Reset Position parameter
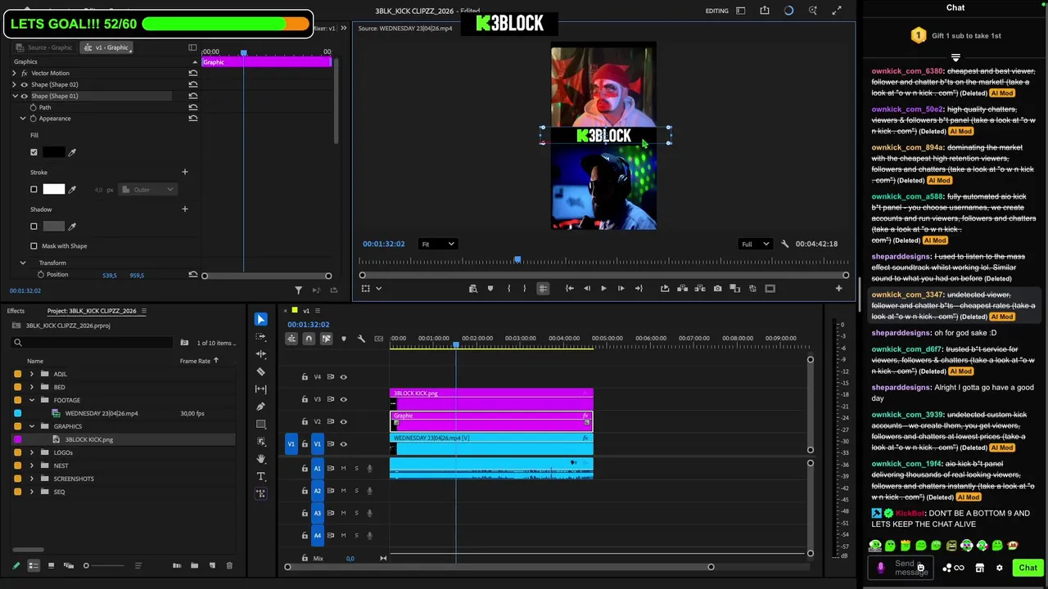The image size is (1048, 589). [x=192, y=274]
